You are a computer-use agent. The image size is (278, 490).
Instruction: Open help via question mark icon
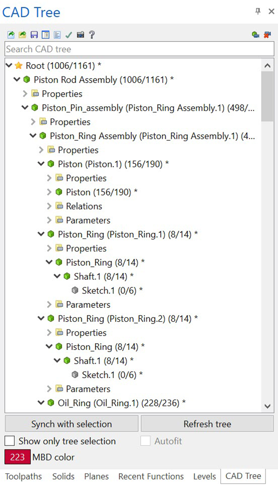tap(91, 35)
